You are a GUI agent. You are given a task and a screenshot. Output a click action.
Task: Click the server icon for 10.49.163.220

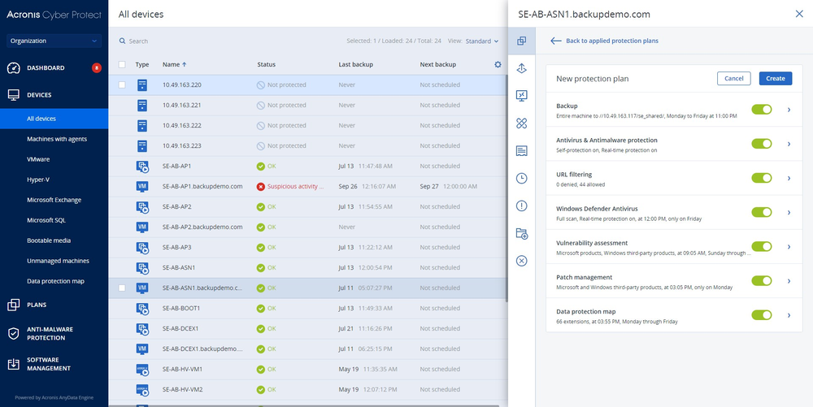click(142, 85)
